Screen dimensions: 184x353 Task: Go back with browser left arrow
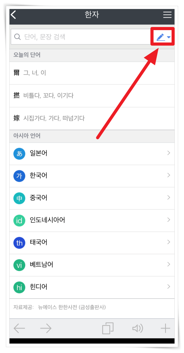click(x=19, y=329)
